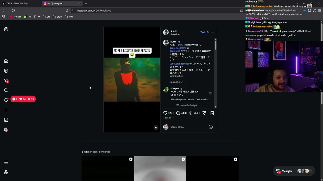
Task: Open the Reels icon in sidebar
Action: point(6,71)
